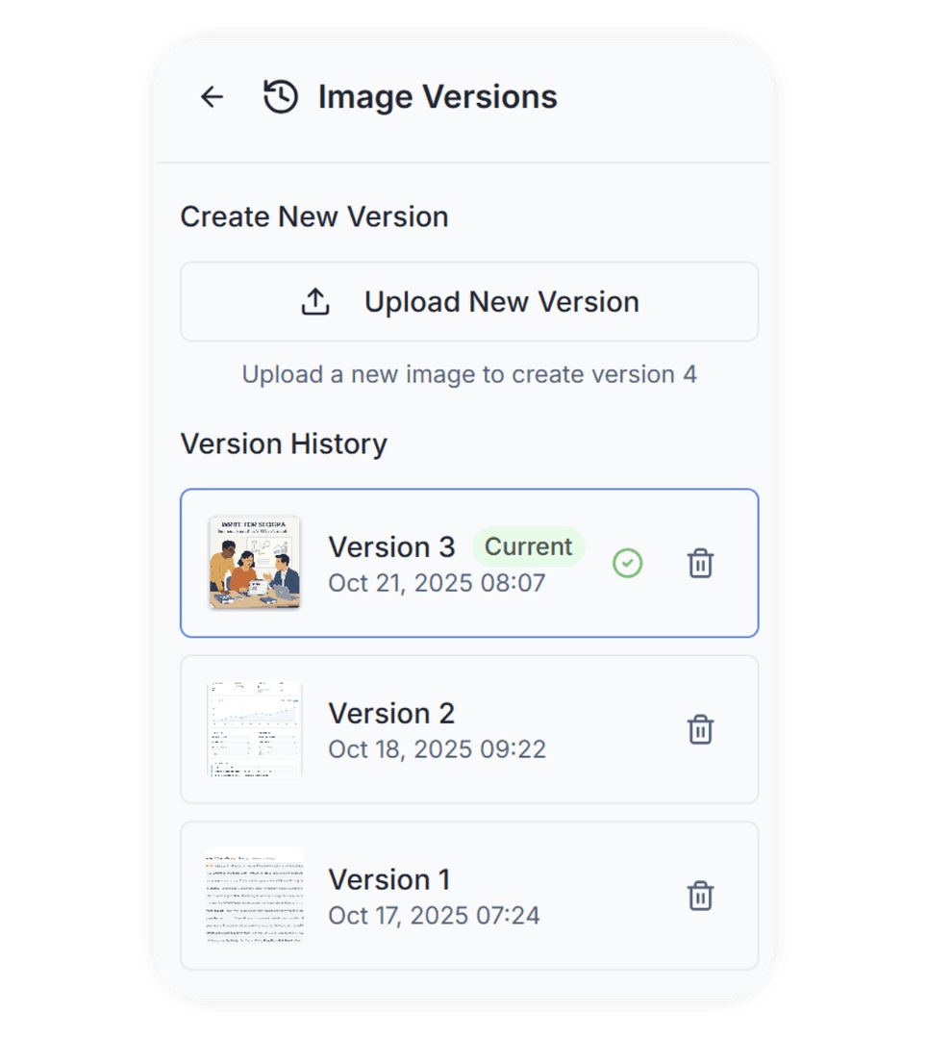The width and height of the screenshot is (927, 1039).
Task: Select the Version 2 title text
Action: 391,713
